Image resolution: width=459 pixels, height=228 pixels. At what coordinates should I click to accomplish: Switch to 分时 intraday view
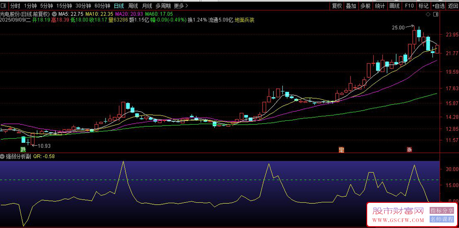pyautogui.click(x=15, y=5)
